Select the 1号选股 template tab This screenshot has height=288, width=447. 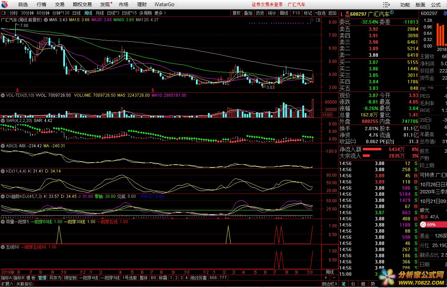[130, 278]
